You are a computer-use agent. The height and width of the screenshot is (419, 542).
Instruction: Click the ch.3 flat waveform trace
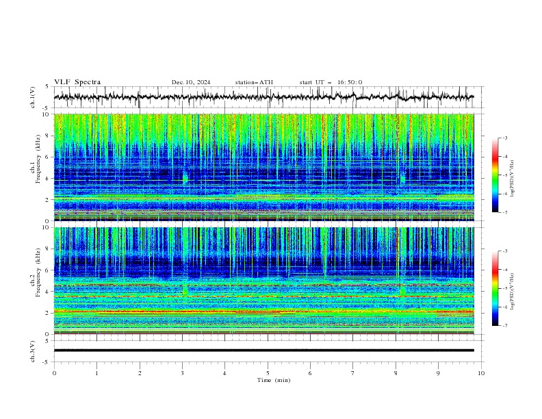(263, 351)
